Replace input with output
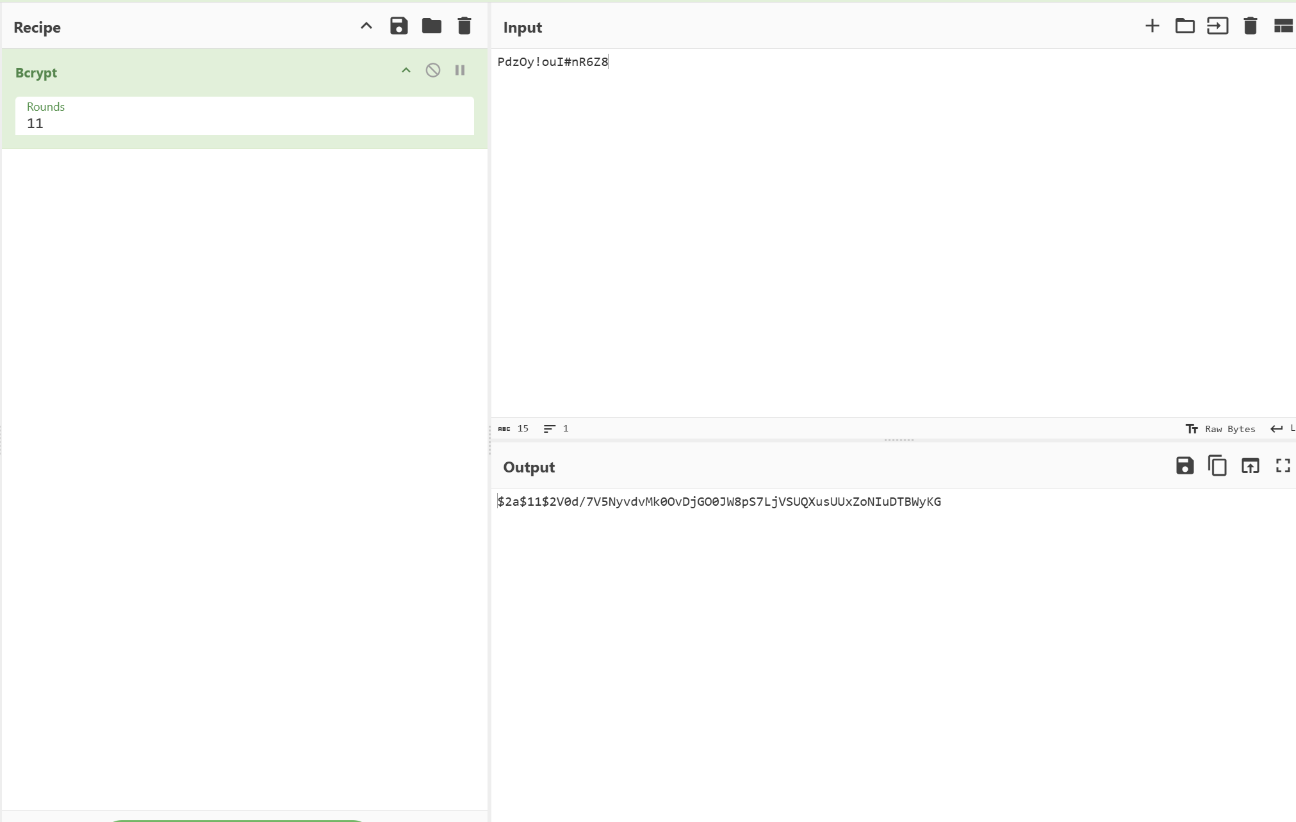The image size is (1296, 822). (x=1250, y=466)
